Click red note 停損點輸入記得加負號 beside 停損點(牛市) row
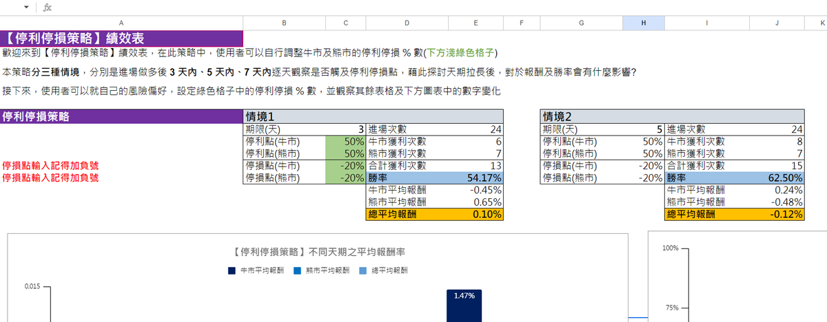827x322 pixels. (51, 166)
